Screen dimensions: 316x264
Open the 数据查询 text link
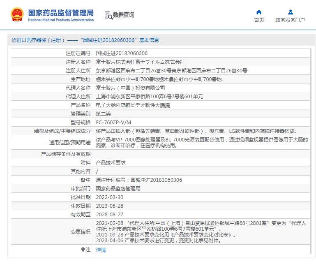pyautogui.click(x=124, y=15)
